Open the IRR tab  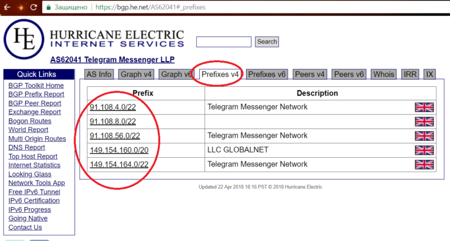tap(410, 74)
